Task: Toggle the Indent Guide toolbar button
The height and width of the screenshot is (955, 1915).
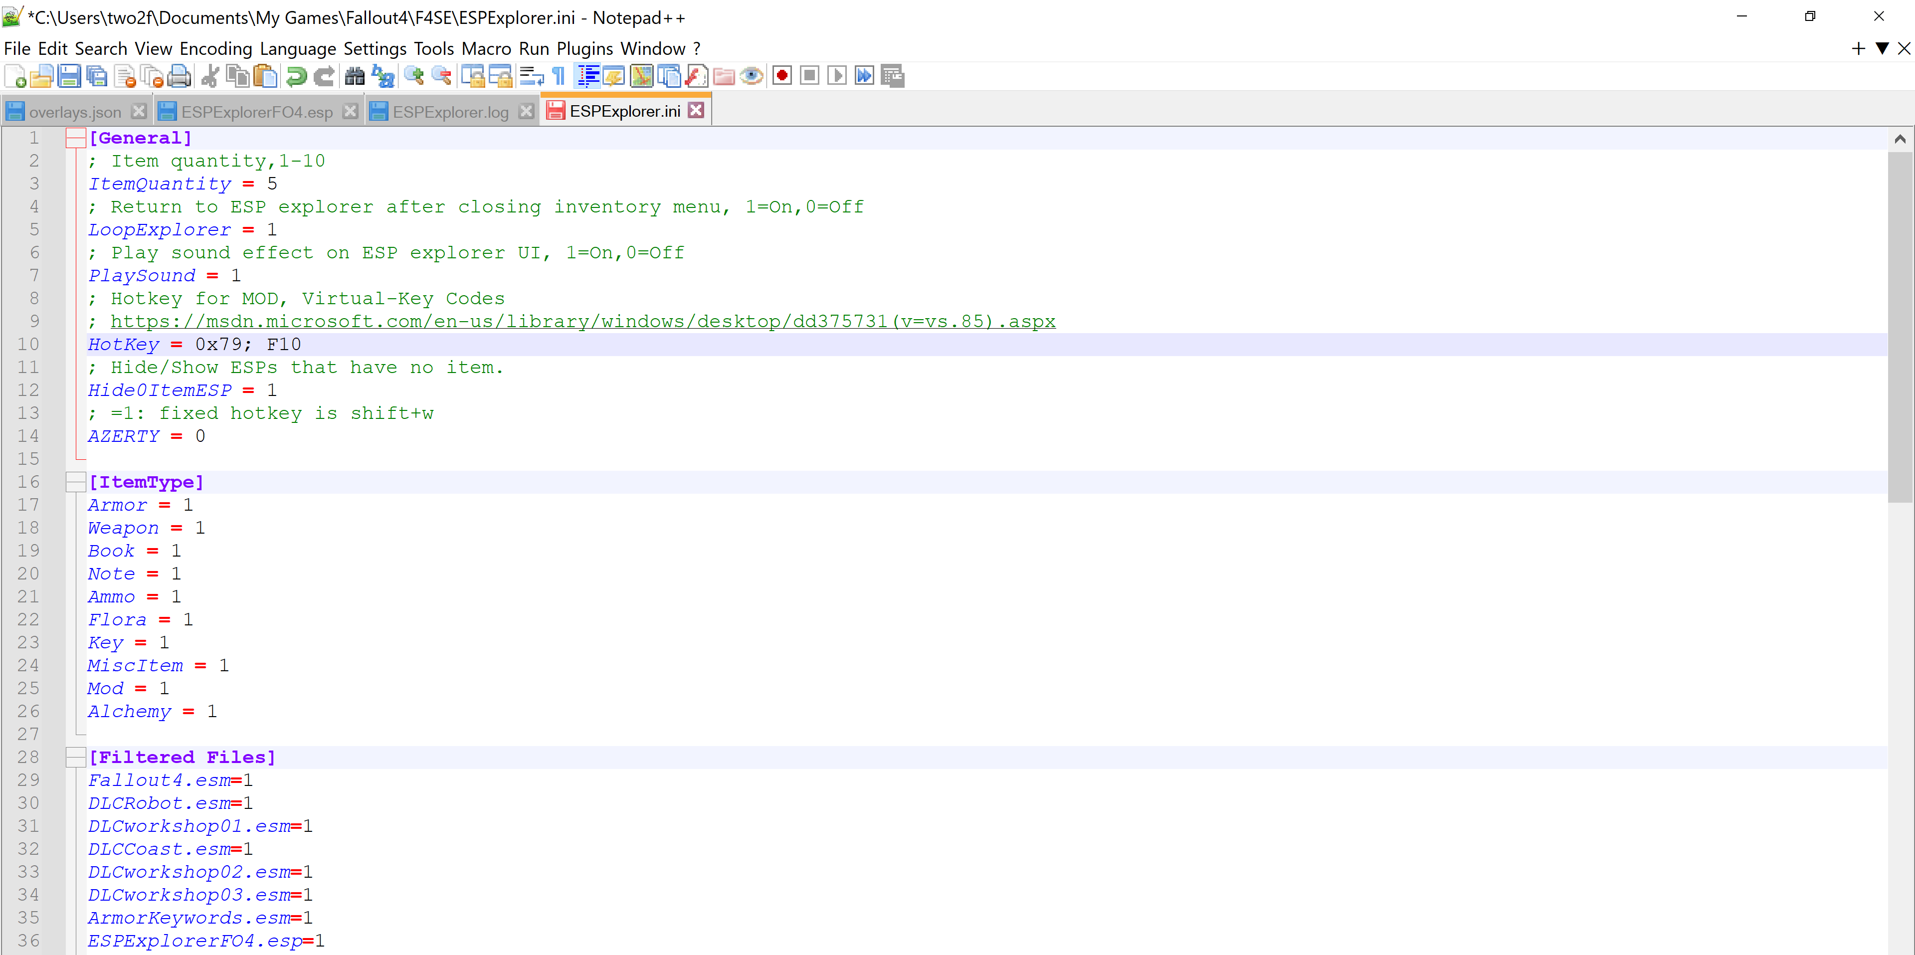Action: click(588, 76)
